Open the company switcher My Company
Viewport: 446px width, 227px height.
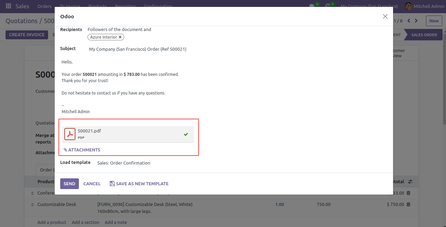(369, 6)
